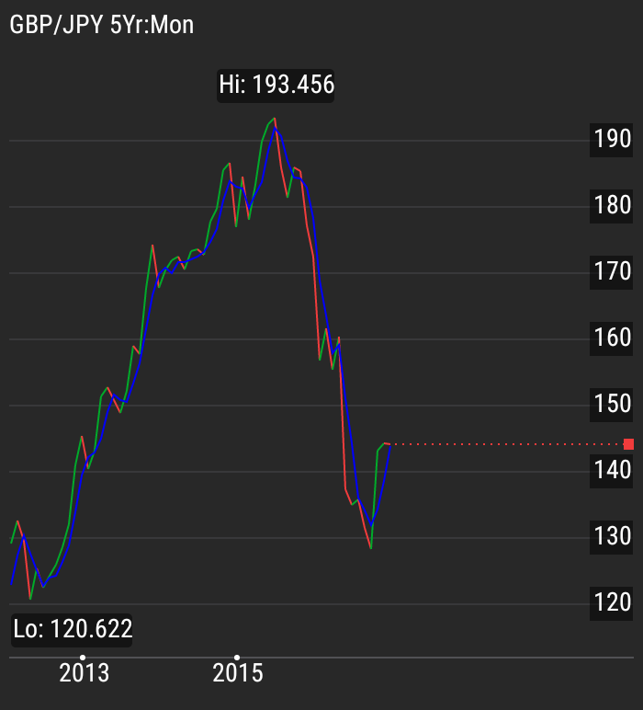Click the 190 price axis label
Screen dimensions: 643x710
point(612,140)
